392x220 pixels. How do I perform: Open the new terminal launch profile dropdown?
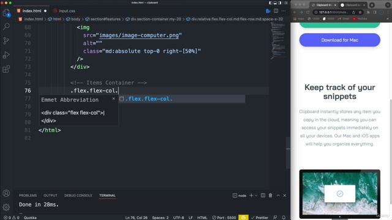[256, 196]
